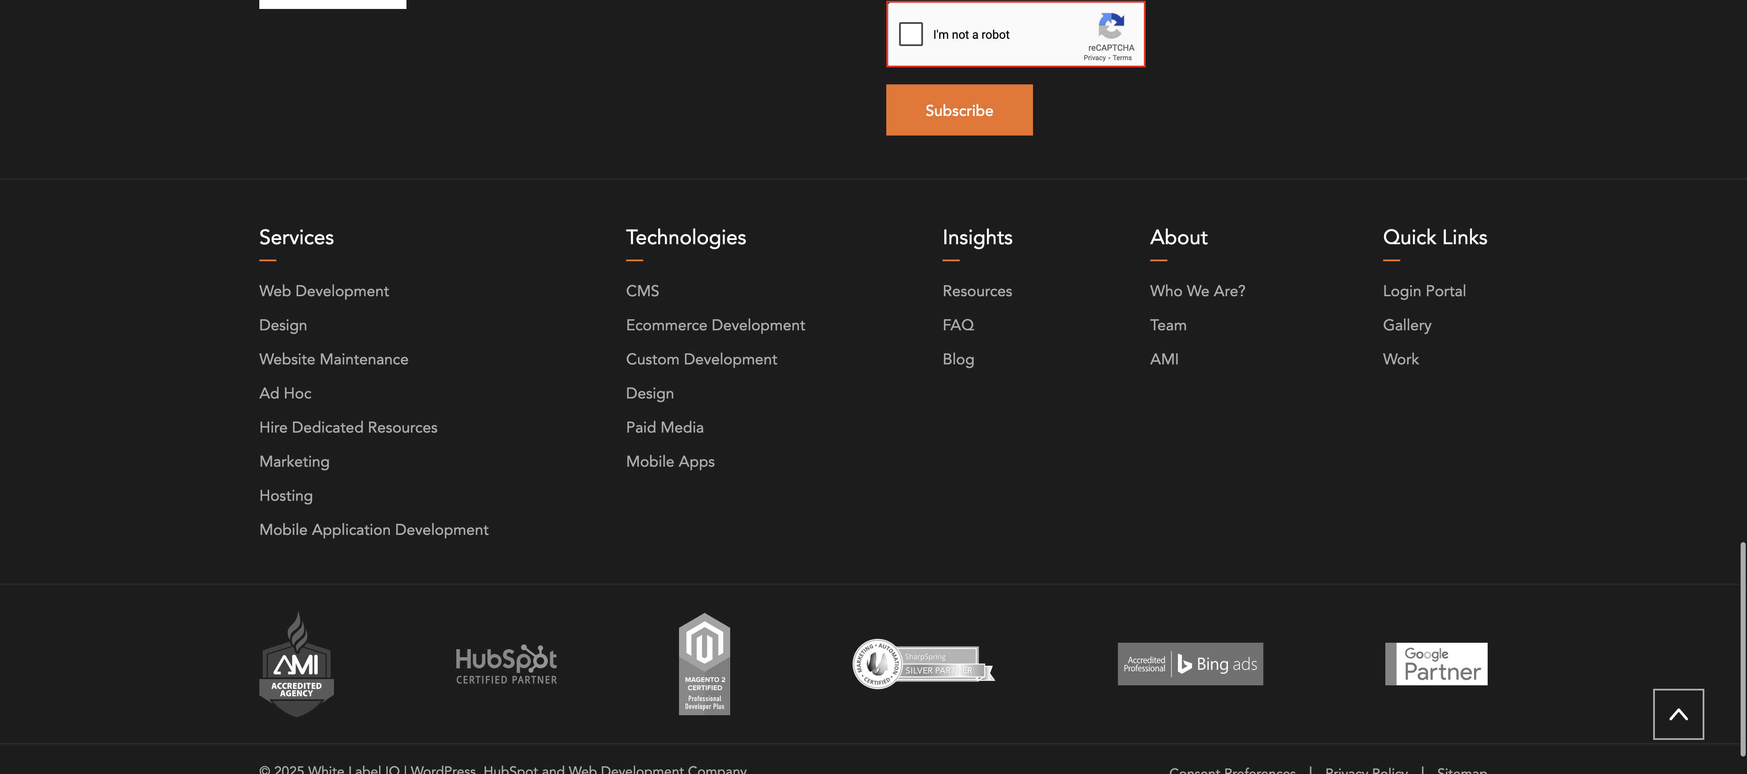This screenshot has height=774, width=1747.
Task: Open the Login Portal
Action: 1424,291
